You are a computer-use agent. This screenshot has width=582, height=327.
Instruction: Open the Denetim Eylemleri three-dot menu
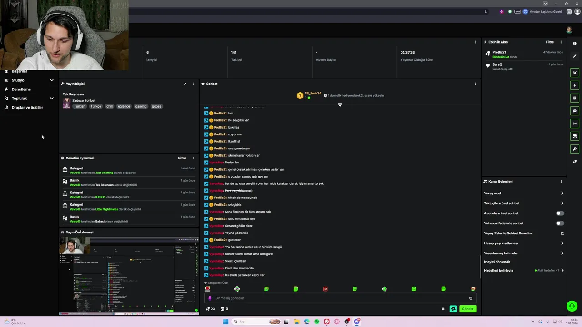click(x=193, y=158)
